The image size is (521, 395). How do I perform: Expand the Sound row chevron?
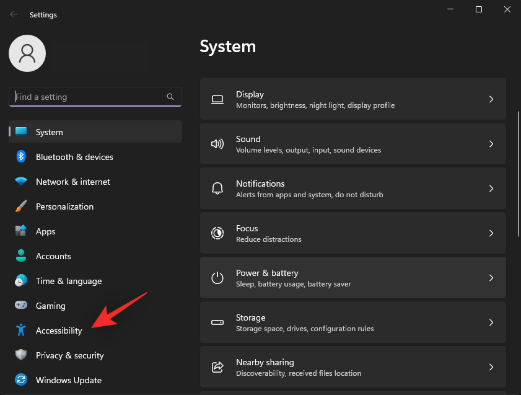(491, 144)
